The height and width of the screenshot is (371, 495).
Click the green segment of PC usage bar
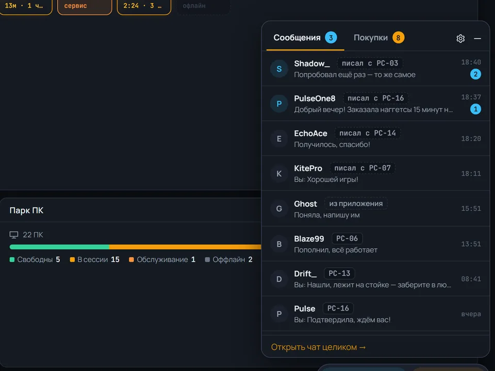tap(59, 247)
